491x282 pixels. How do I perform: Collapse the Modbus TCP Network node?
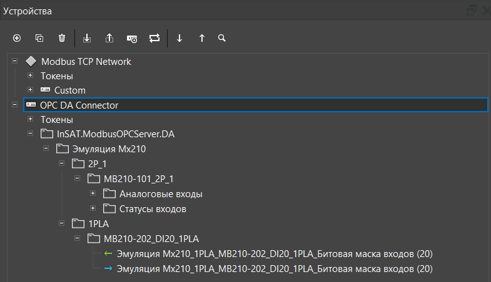[14, 61]
